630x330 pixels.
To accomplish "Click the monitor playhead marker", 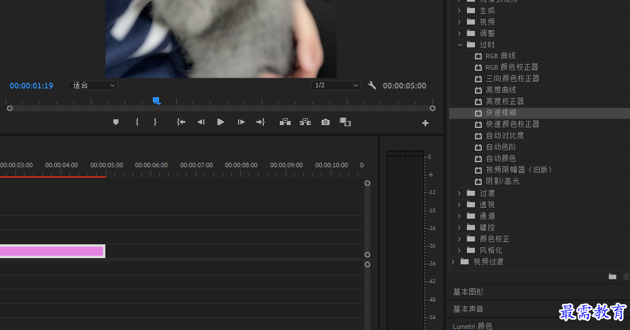I will click(x=156, y=100).
